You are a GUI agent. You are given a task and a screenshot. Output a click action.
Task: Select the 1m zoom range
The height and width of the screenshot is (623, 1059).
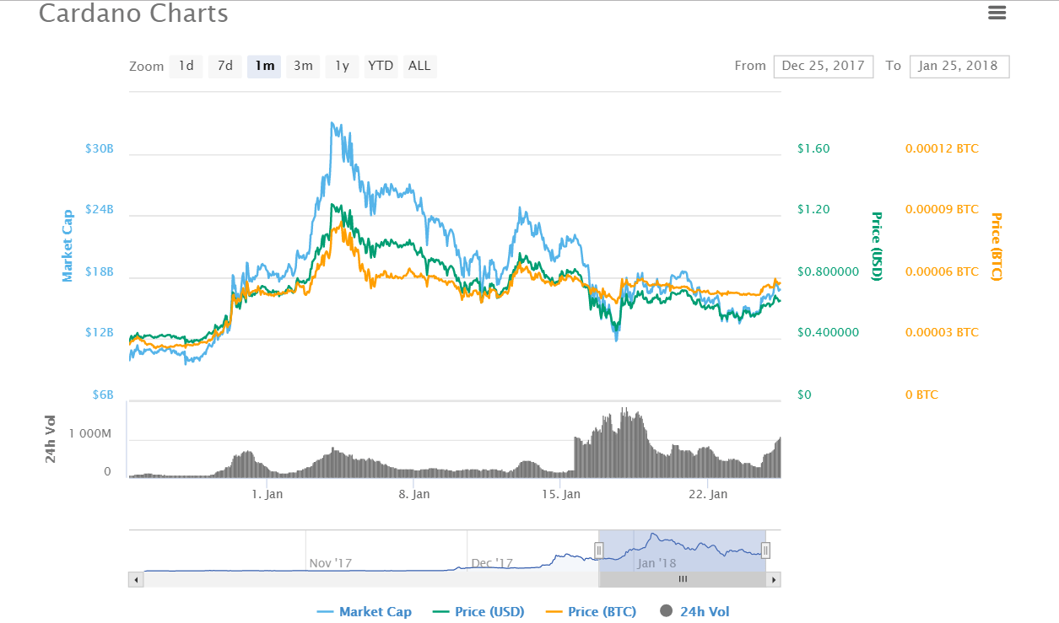point(264,66)
